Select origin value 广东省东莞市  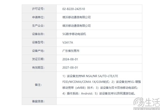tap(71, 51)
